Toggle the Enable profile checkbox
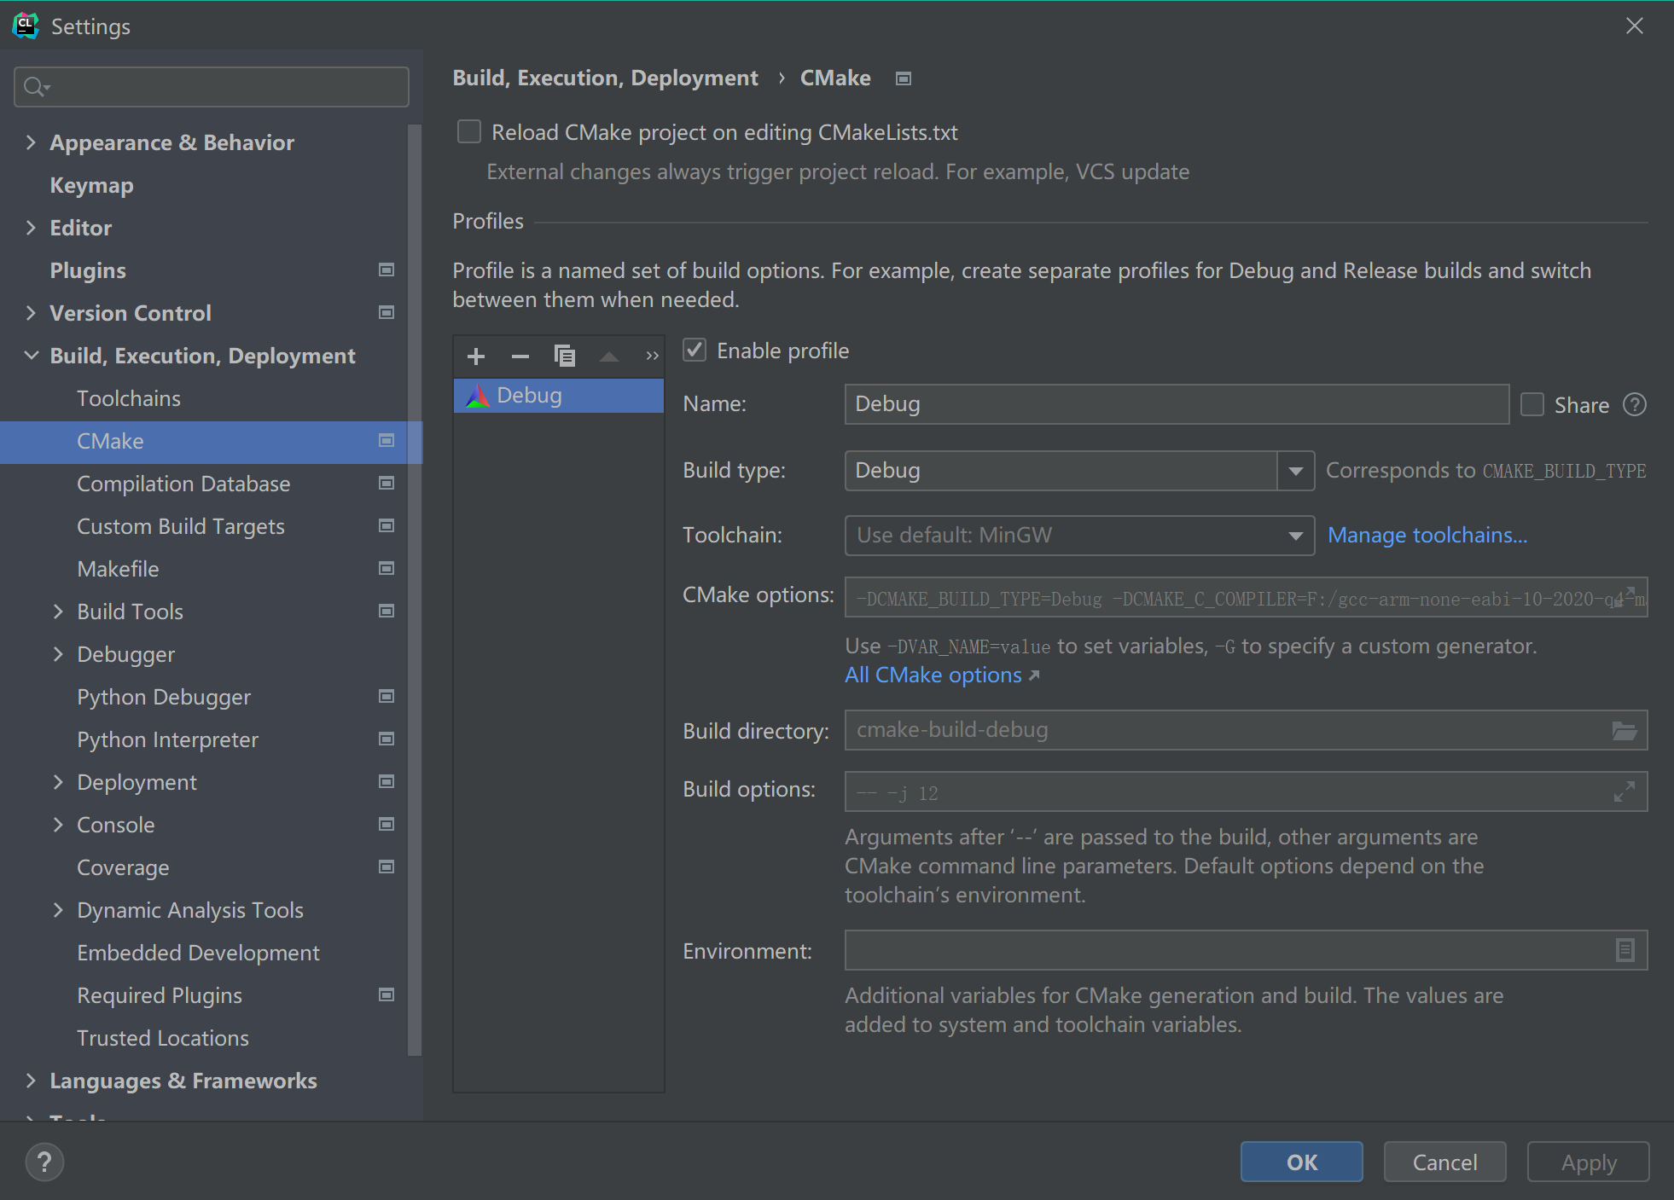The image size is (1674, 1200). click(x=695, y=351)
